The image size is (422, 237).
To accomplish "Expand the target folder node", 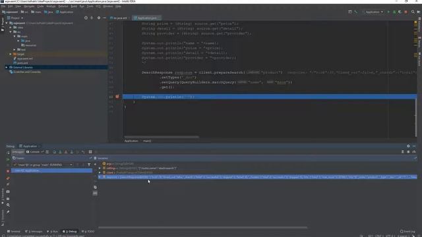I will coord(11,54).
